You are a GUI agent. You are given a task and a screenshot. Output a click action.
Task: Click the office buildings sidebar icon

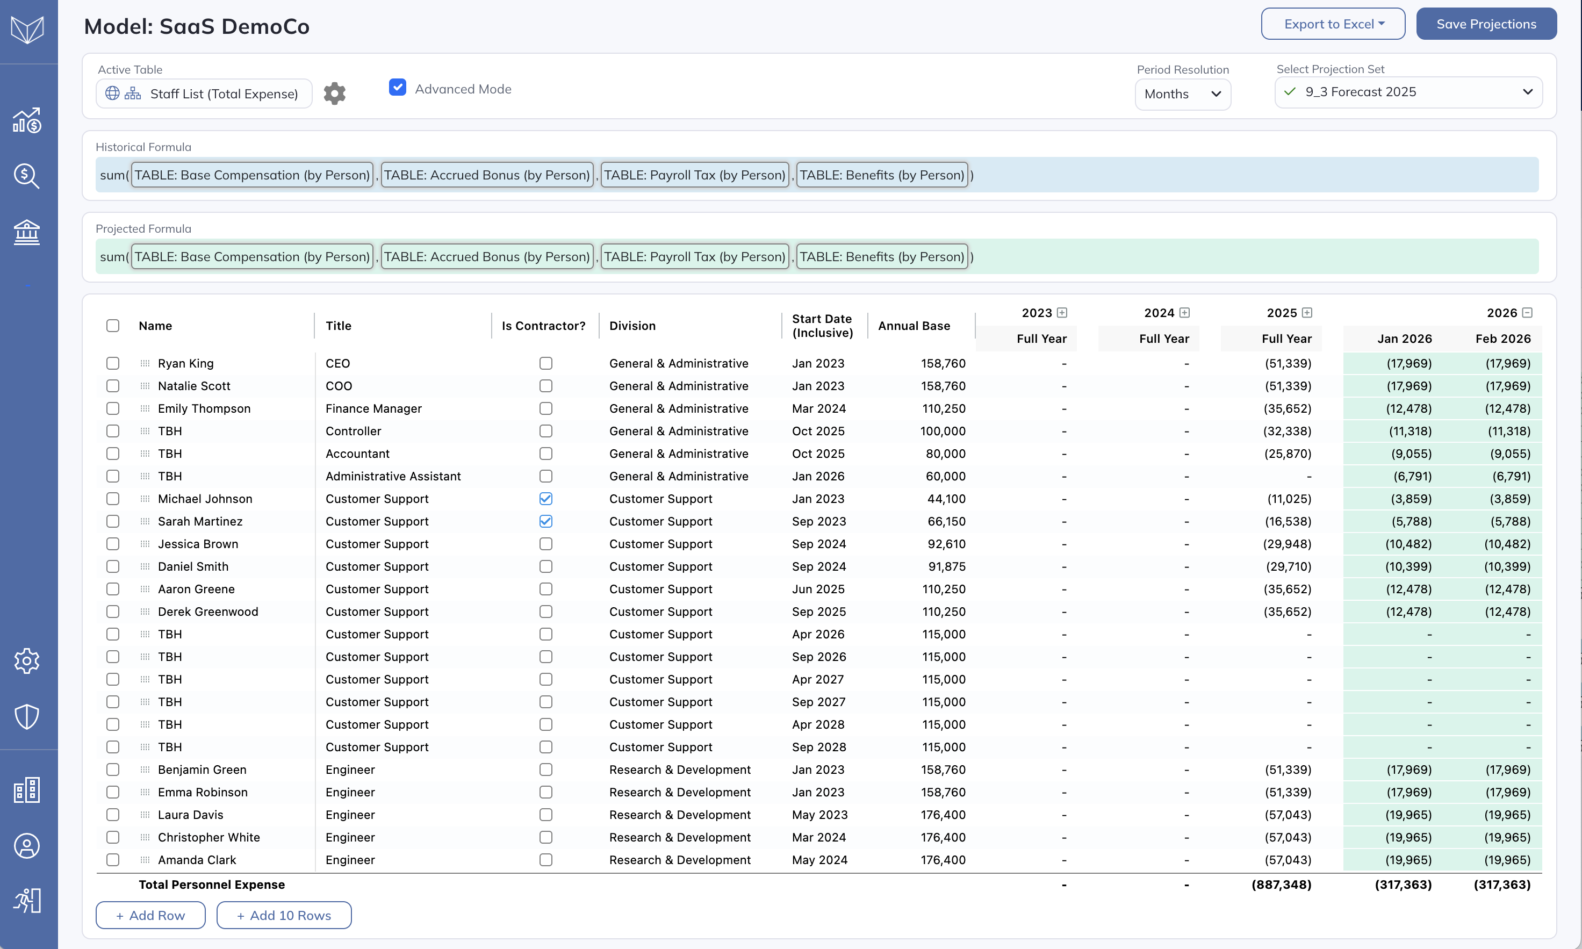[x=27, y=790]
